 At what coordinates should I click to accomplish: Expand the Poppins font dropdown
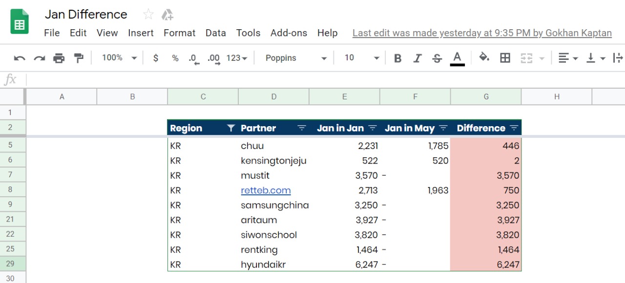pos(296,58)
